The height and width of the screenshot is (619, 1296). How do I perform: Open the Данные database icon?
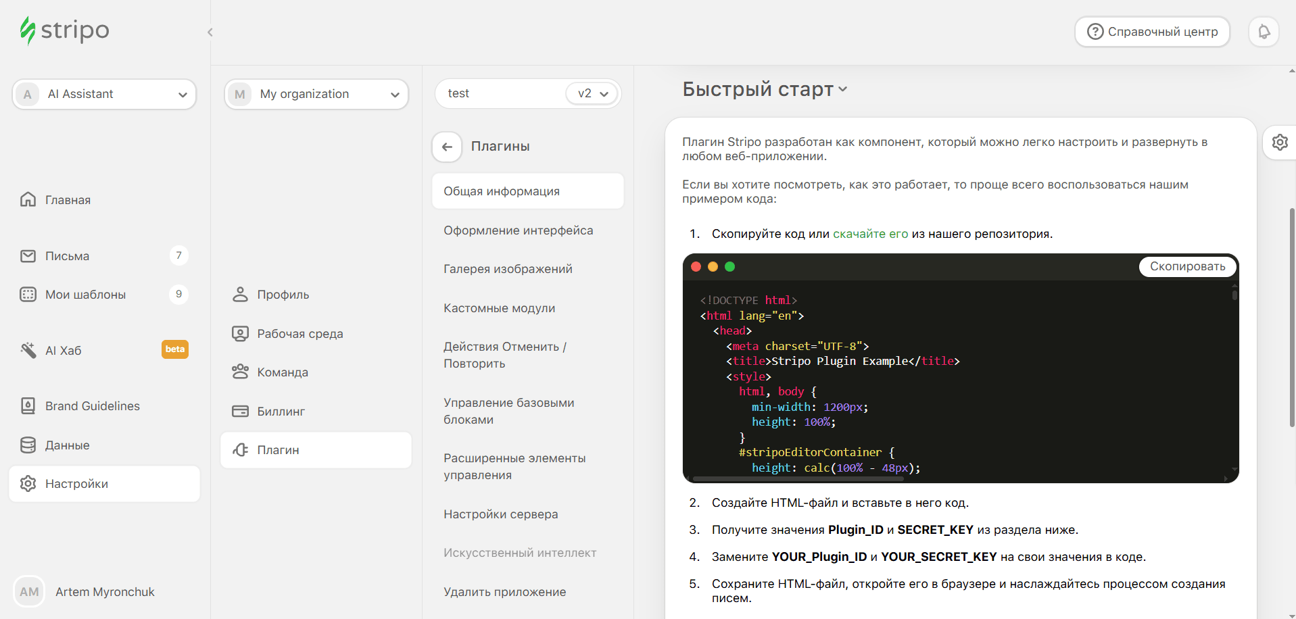tap(28, 445)
